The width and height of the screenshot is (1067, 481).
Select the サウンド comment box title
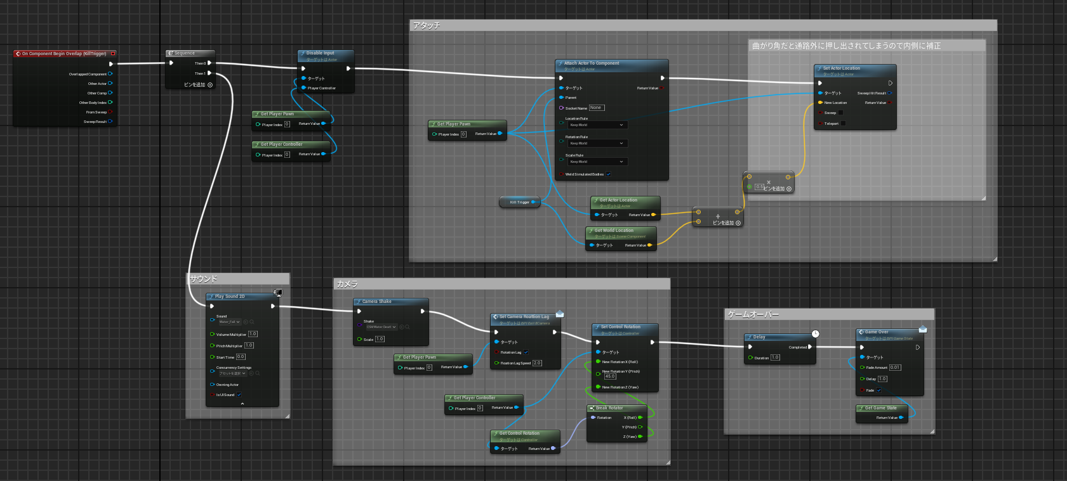coord(204,279)
